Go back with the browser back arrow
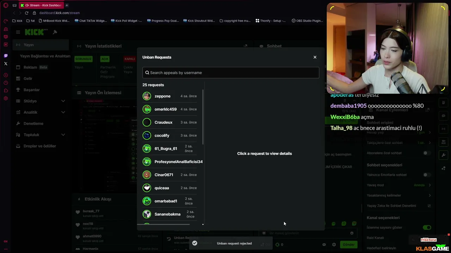 point(14,13)
